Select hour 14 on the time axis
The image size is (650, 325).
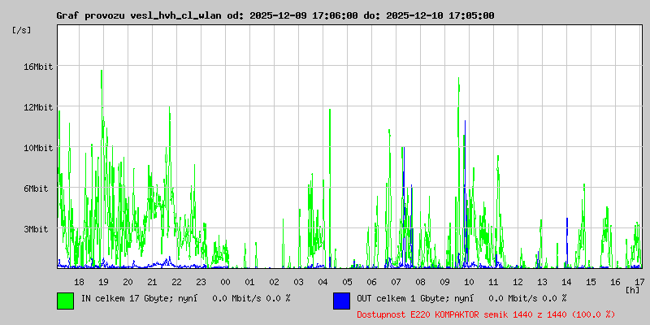566,281
